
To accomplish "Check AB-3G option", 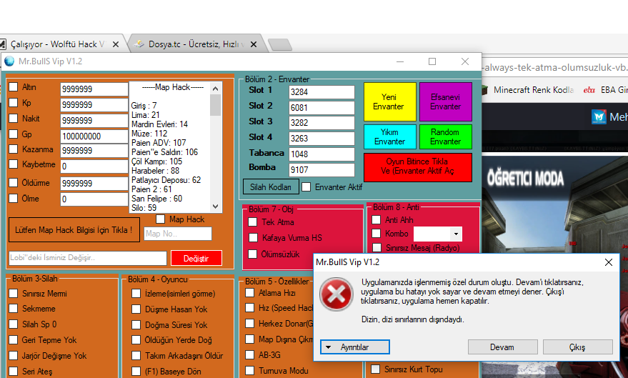I will [249, 354].
